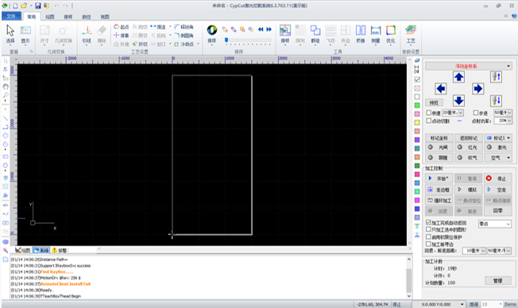Enable the 点动切割 jog-cut checkbox
The width and height of the screenshot is (518, 308).
click(429, 121)
